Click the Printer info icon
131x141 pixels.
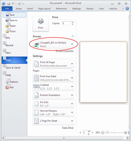[x=73, y=36]
